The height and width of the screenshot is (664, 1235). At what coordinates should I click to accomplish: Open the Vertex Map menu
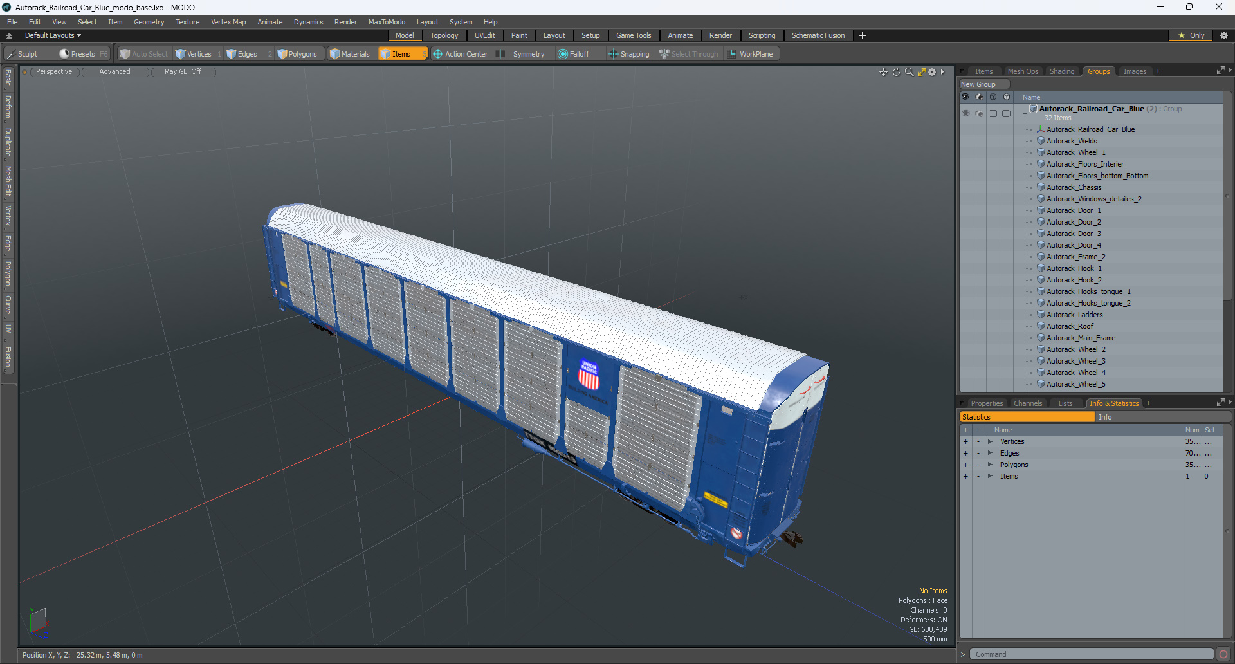click(228, 22)
